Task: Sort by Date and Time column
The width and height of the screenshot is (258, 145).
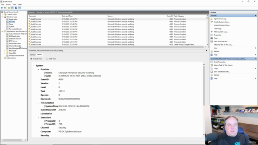Action: (x=84, y=16)
